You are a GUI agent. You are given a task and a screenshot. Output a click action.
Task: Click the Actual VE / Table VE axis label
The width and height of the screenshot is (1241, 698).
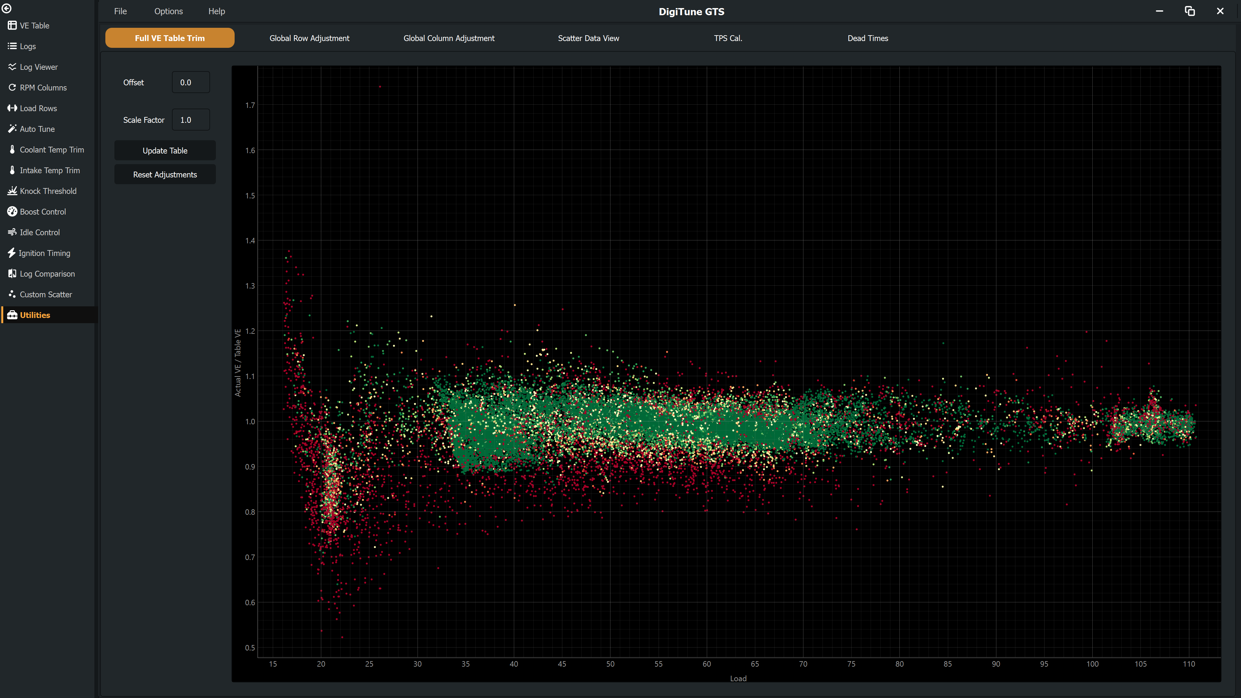tap(238, 363)
